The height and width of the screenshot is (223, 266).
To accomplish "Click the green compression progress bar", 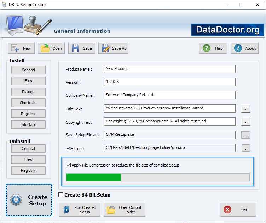I will click(158, 177).
